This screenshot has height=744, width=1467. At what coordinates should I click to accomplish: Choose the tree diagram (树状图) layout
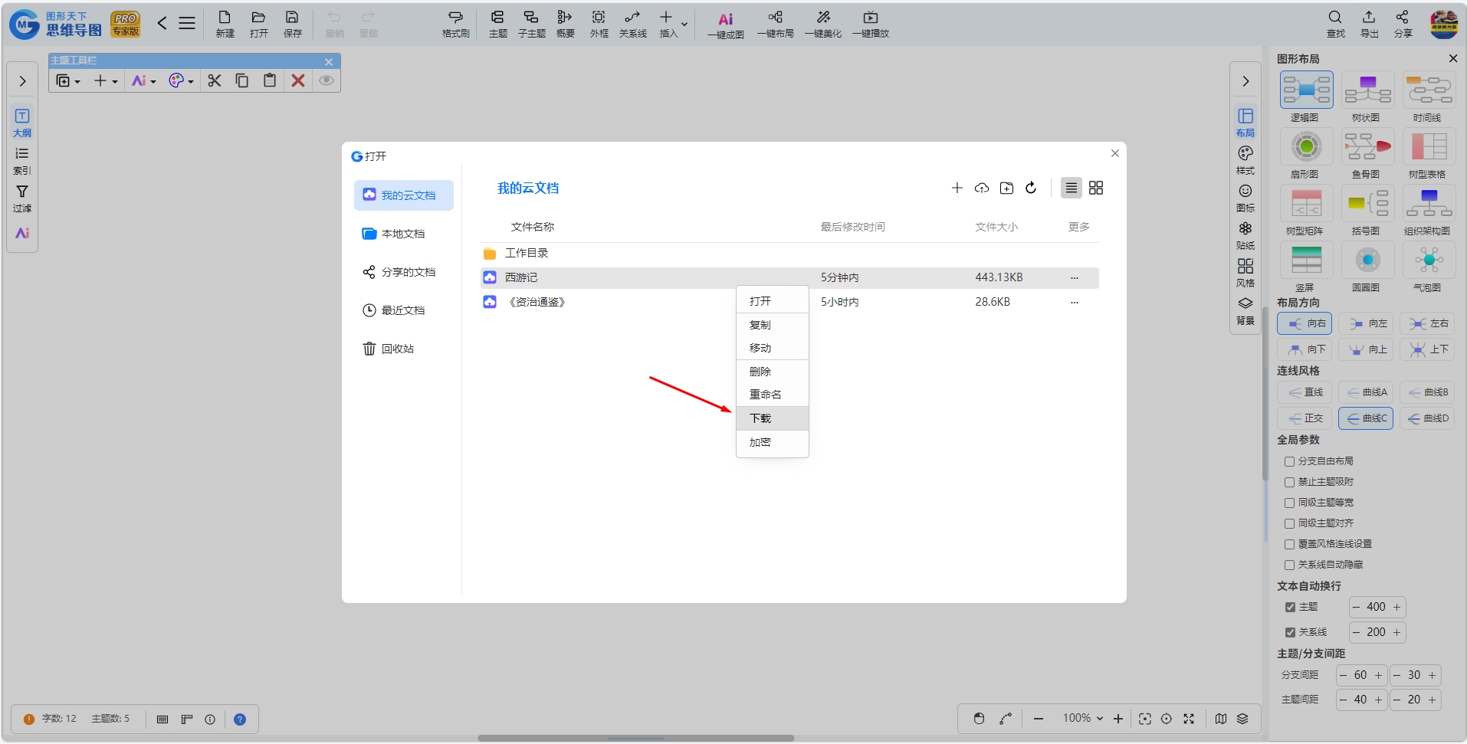1367,90
